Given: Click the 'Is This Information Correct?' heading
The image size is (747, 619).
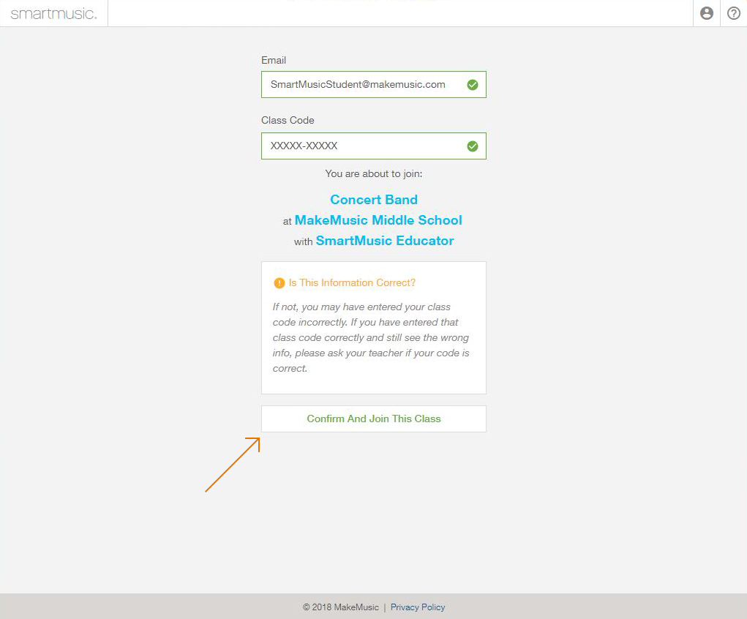Looking at the screenshot, I should click(x=352, y=282).
